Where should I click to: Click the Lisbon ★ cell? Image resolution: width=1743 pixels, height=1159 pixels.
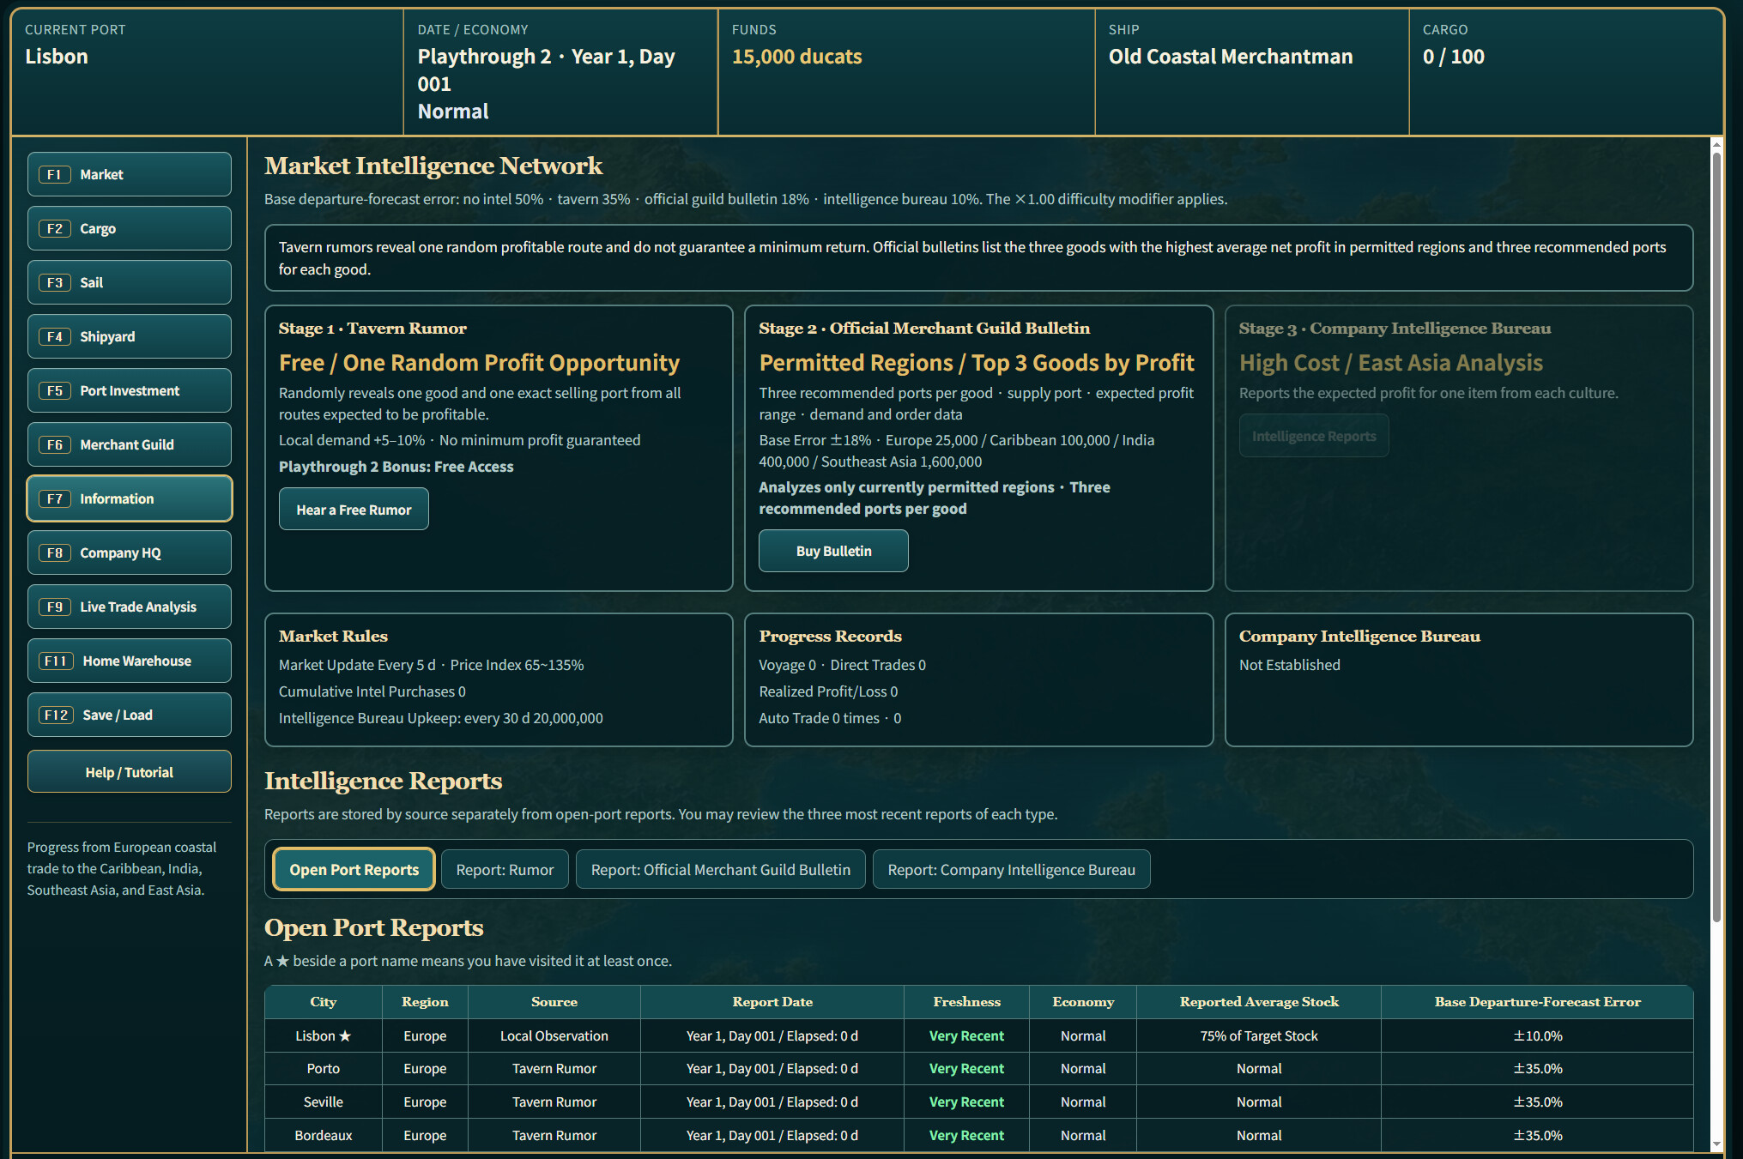coord(324,1035)
